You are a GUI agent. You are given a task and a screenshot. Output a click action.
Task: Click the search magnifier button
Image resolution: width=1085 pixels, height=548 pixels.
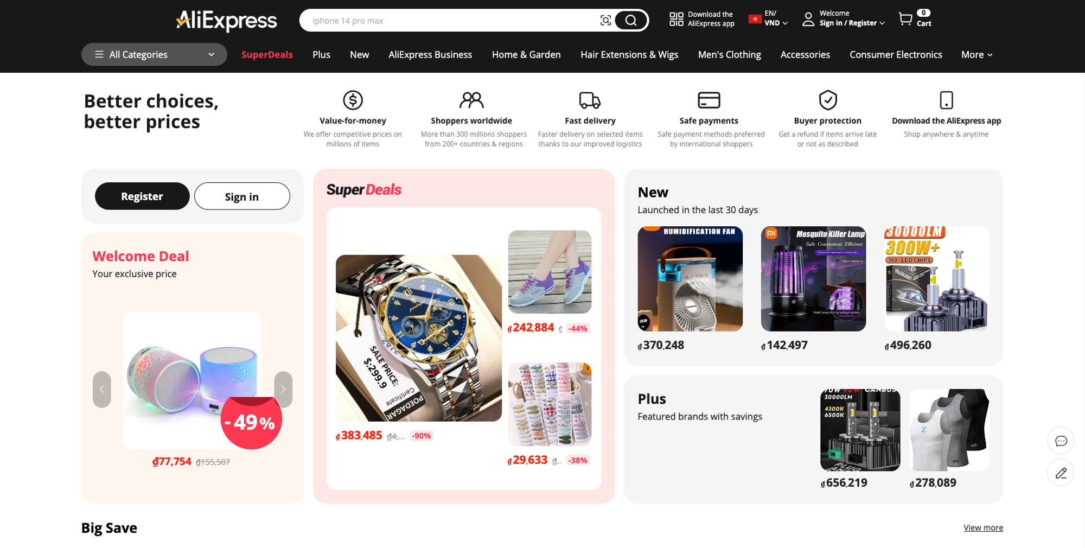[x=631, y=21]
